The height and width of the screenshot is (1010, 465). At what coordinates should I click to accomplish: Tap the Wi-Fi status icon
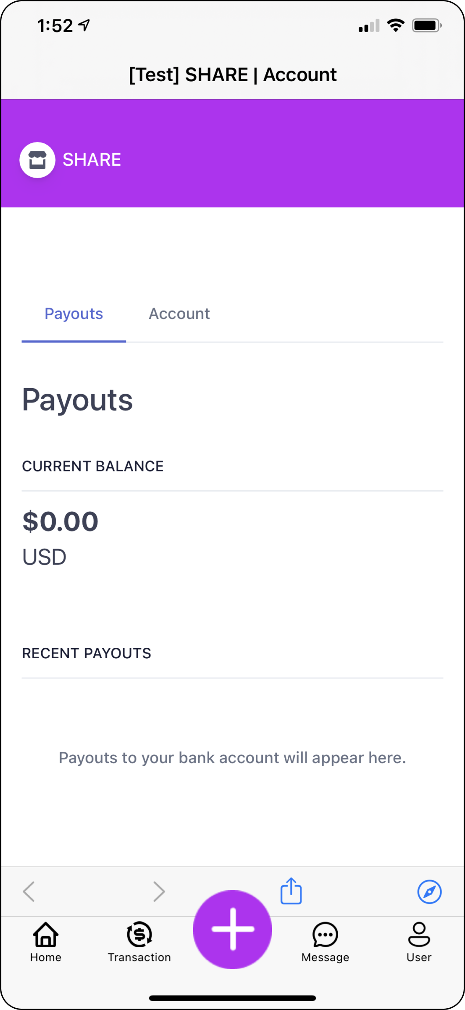point(396,25)
